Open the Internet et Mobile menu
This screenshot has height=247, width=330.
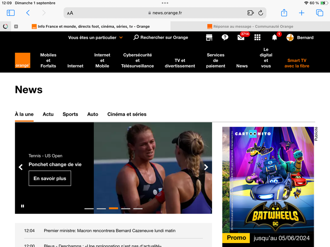[102, 60]
